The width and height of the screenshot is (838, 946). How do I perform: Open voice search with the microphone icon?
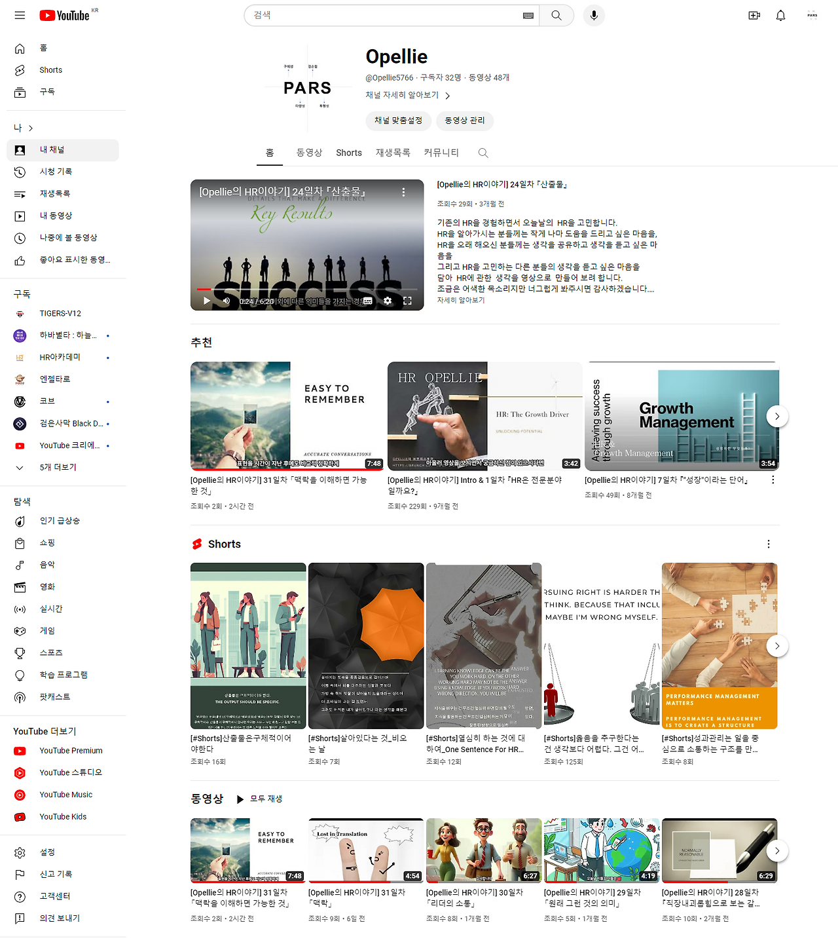click(593, 15)
